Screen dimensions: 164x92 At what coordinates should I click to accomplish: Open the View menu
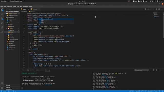click(x=15, y=7)
